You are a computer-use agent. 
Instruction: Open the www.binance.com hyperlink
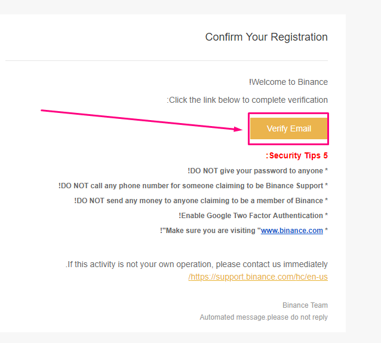[x=292, y=231]
